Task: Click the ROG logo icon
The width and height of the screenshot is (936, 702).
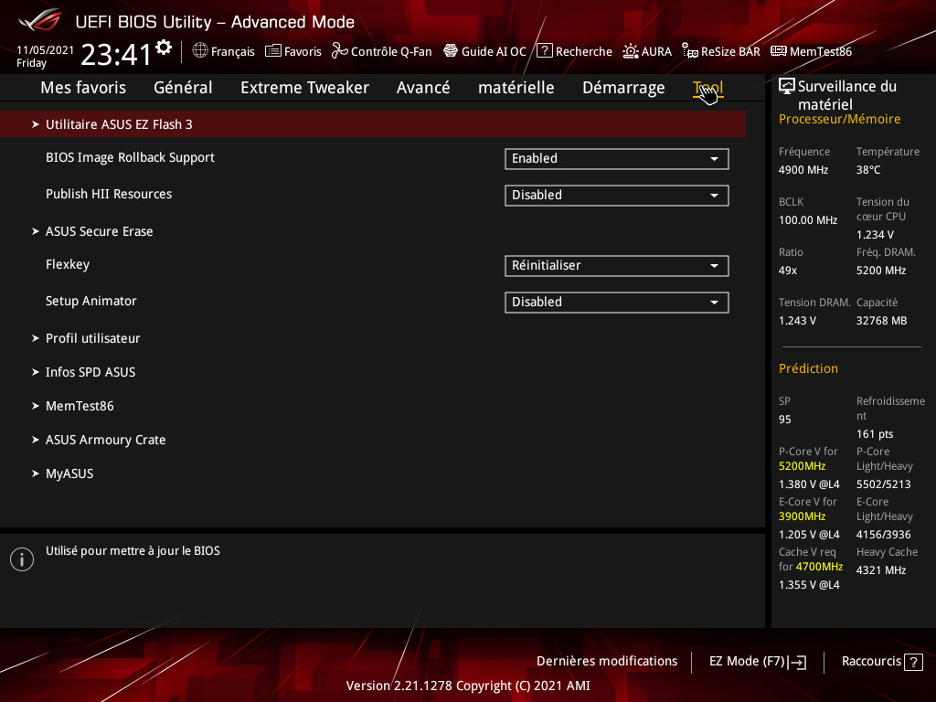Action: click(39, 20)
